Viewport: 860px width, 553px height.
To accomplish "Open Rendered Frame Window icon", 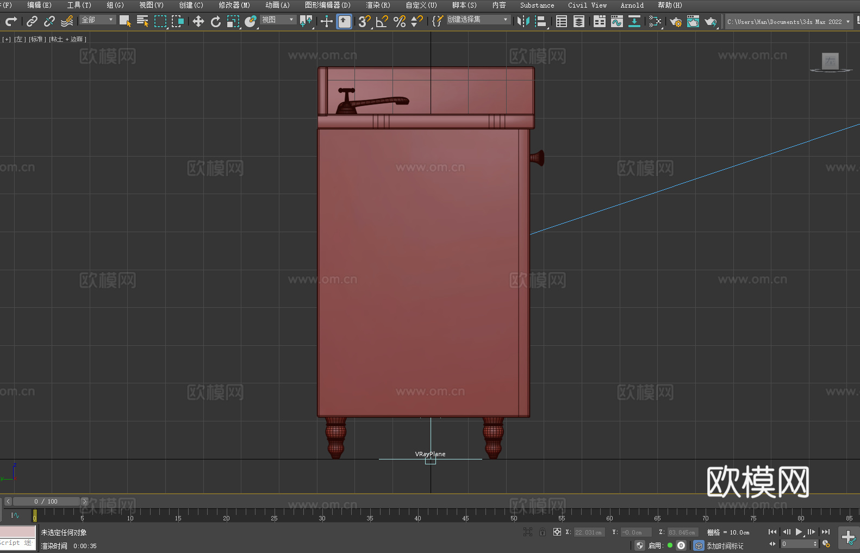I will tap(693, 21).
